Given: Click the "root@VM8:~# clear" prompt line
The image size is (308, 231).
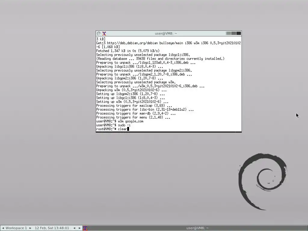Looking at the screenshot, I should coord(112,129).
